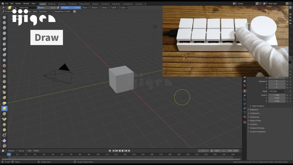Image resolution: width=293 pixels, height=165 pixels.
Task: Select the Pinch sculpt brush
Action: point(4,92)
